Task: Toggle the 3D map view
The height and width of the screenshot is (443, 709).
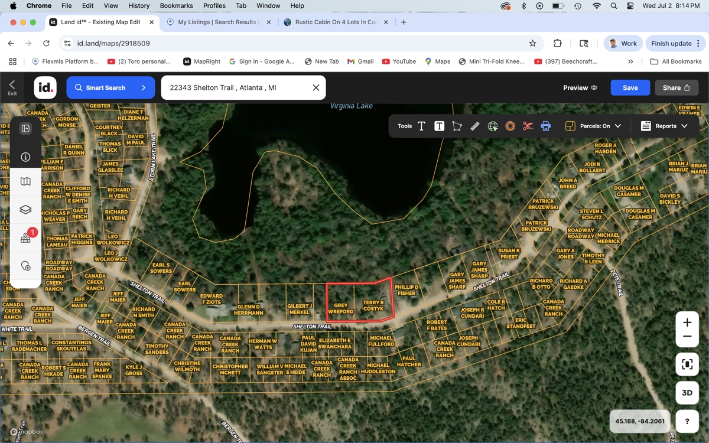Action: point(687,393)
